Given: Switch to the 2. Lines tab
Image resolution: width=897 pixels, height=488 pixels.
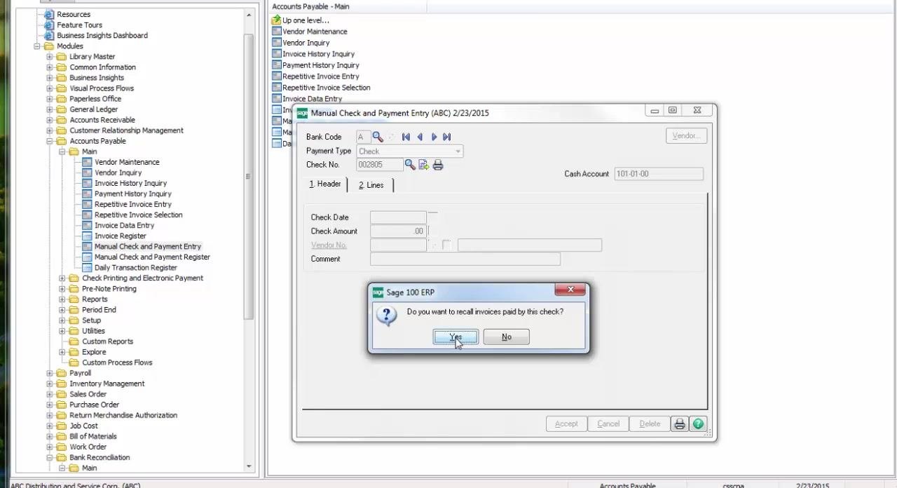Looking at the screenshot, I should coord(371,185).
